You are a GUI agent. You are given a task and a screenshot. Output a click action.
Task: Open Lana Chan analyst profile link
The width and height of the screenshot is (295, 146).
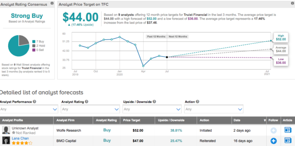(x=20, y=139)
